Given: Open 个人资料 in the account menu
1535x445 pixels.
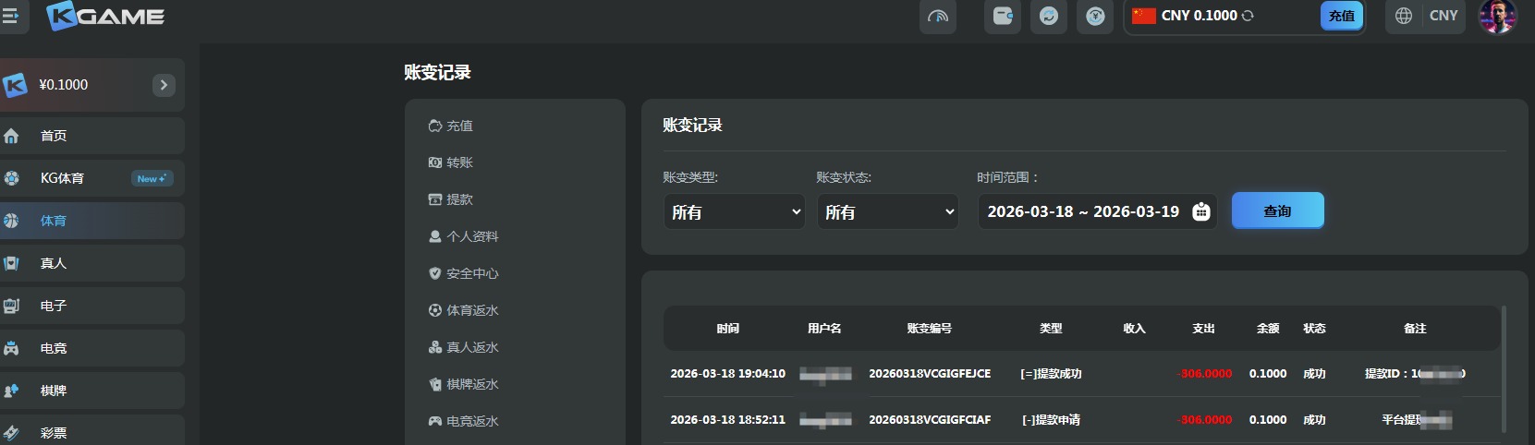Looking at the screenshot, I should click(x=464, y=236).
